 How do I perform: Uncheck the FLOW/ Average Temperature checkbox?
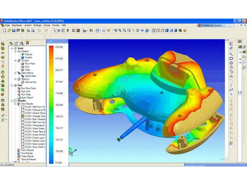coord(23,116)
